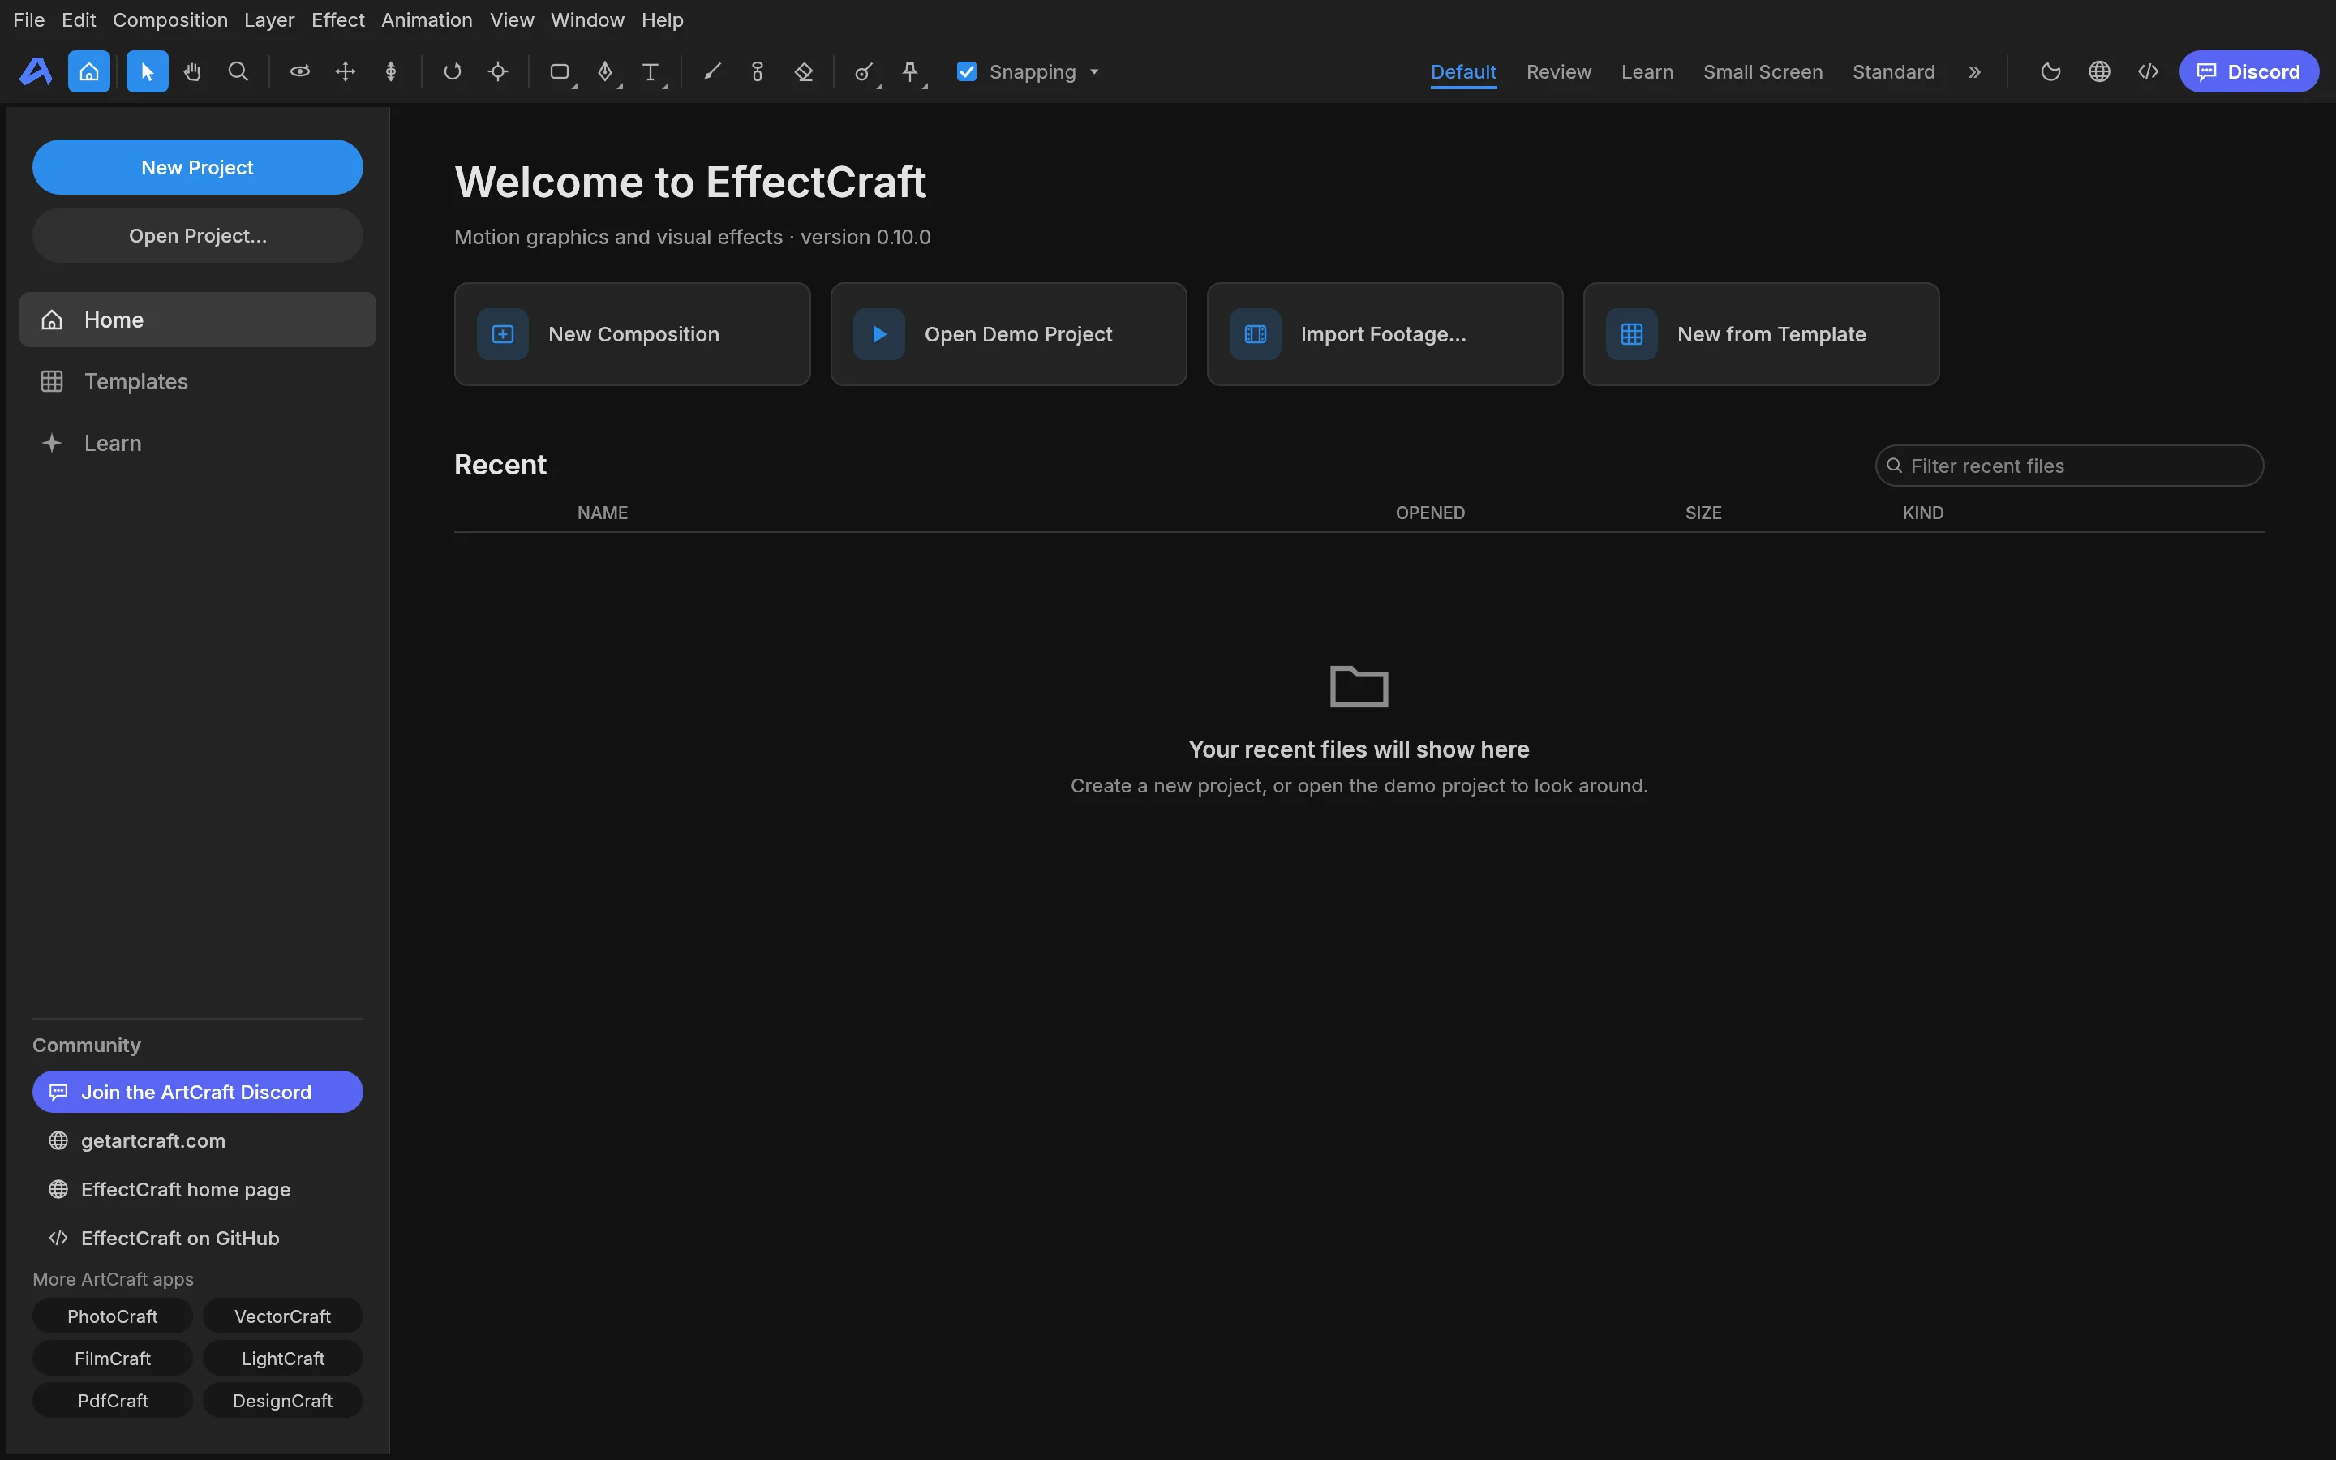The width and height of the screenshot is (2336, 1460).
Task: Open the Animation menu
Action: coord(427,19)
